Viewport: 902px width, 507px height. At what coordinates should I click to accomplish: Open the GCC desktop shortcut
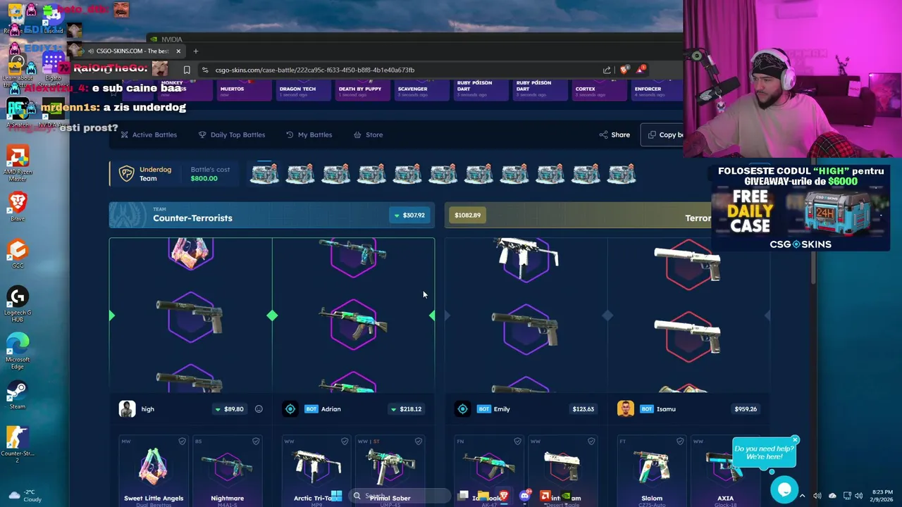point(18,254)
